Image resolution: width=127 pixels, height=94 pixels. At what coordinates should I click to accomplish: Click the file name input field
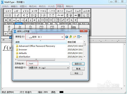(49, 64)
